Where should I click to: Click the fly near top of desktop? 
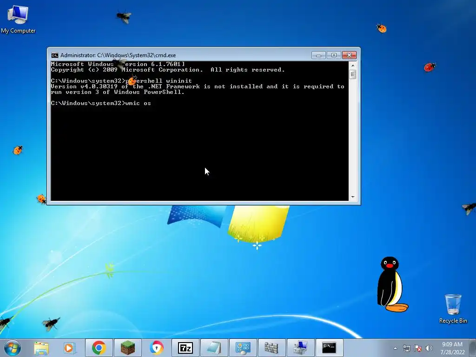pos(124,16)
